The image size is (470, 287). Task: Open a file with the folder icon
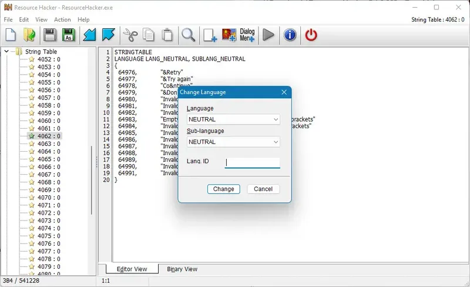29,35
